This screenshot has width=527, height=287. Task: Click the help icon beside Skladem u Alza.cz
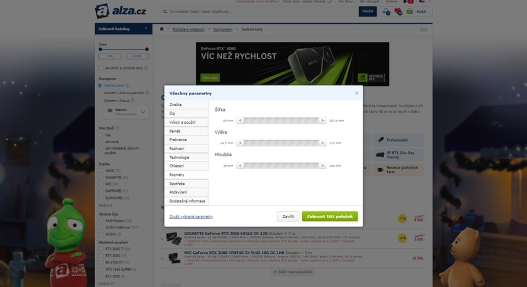[133, 100]
